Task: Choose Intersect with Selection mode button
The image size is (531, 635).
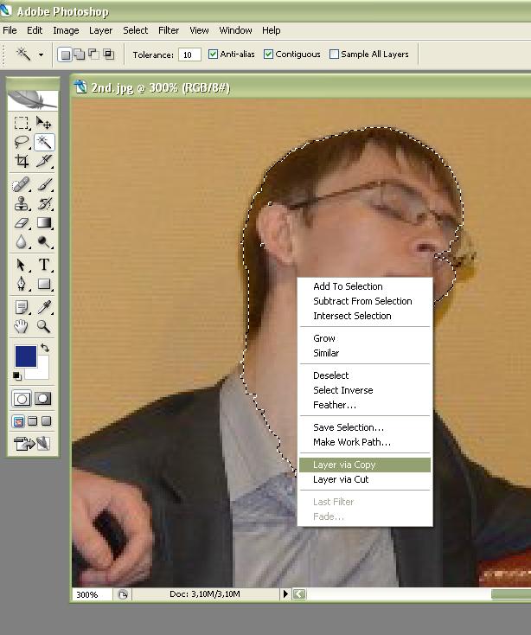Action: 108,55
